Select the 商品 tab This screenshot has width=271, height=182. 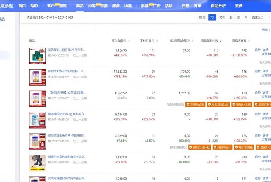(80, 6)
